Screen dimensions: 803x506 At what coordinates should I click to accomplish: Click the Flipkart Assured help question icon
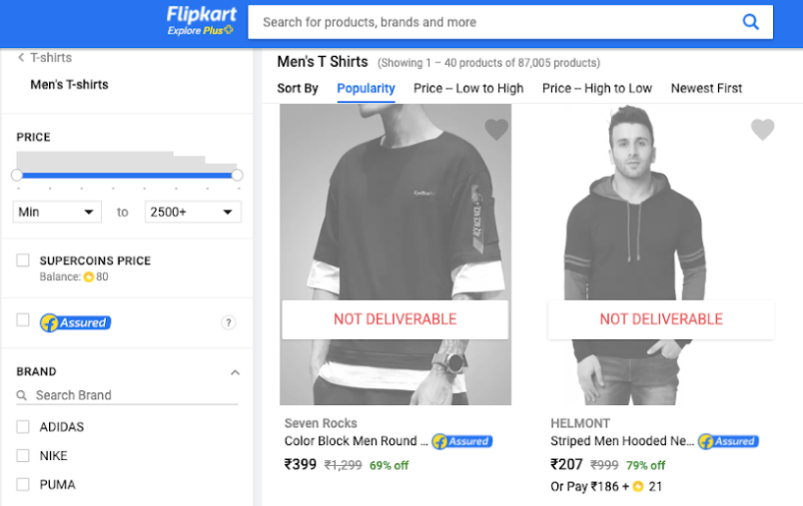tap(229, 322)
